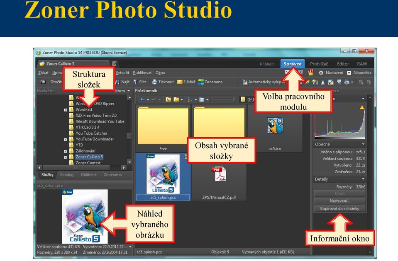Open dropdown arrow next to back button
This screenshot has height=261, width=398.
(x=148, y=100)
